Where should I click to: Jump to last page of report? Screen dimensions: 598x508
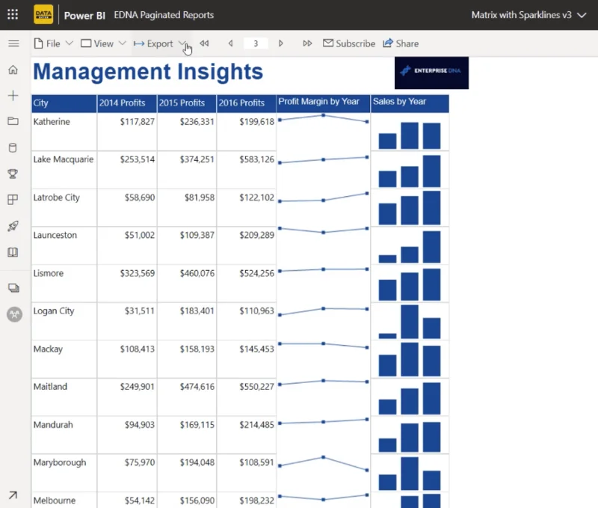point(307,43)
